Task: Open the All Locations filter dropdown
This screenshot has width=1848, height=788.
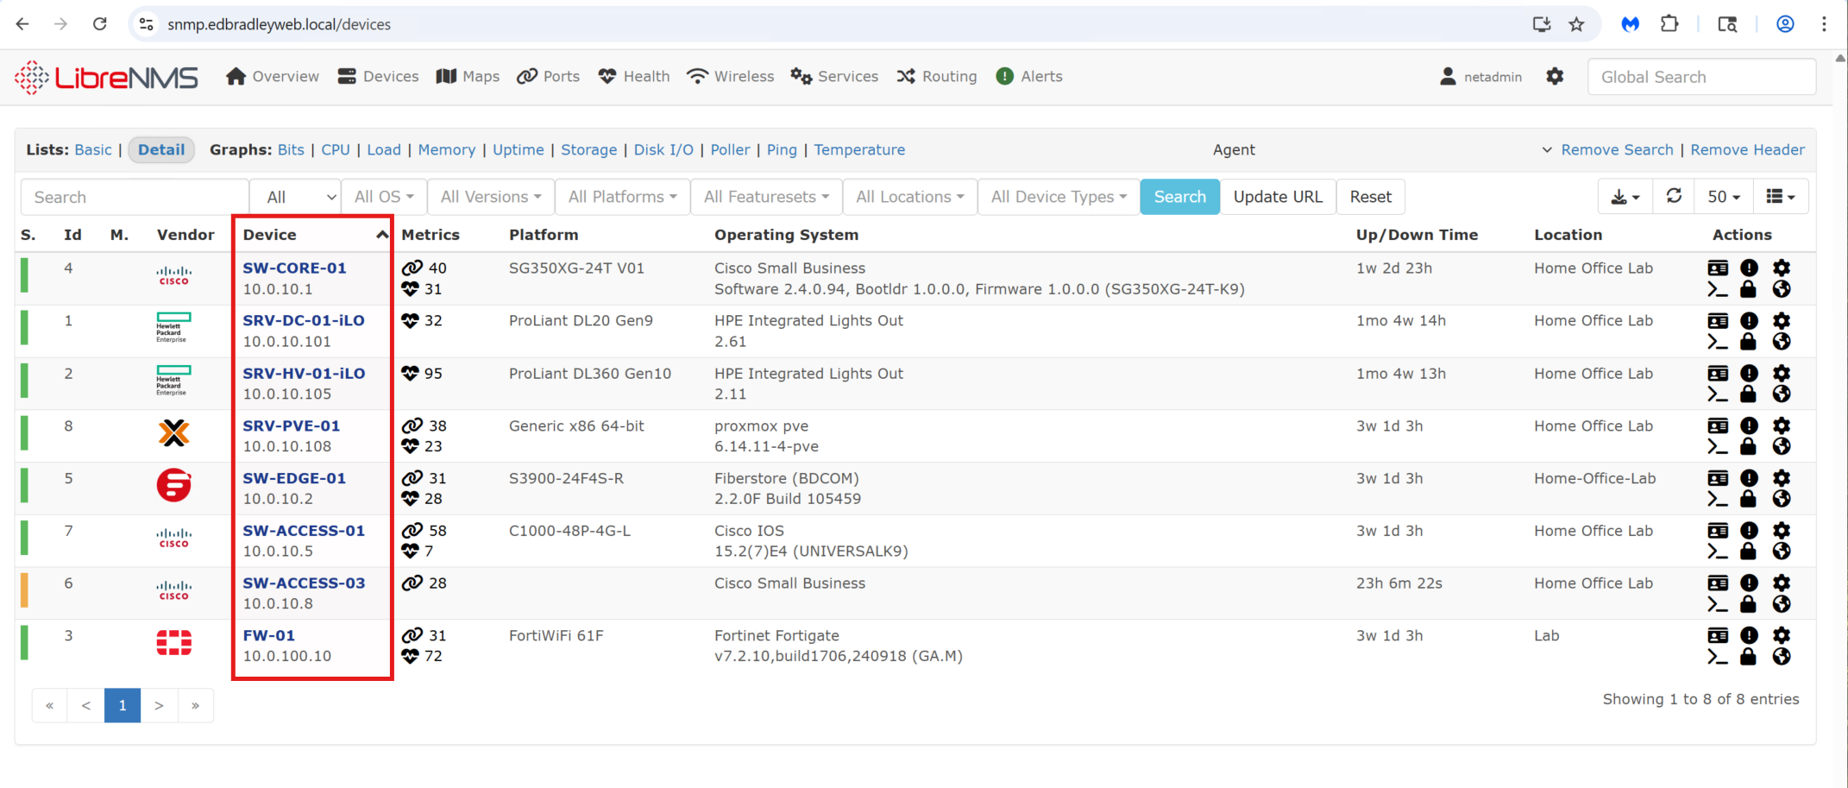Action: pos(909,197)
